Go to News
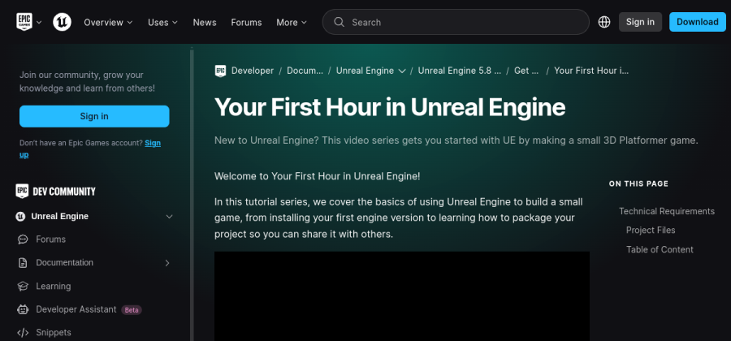The image size is (731, 341). point(205,23)
